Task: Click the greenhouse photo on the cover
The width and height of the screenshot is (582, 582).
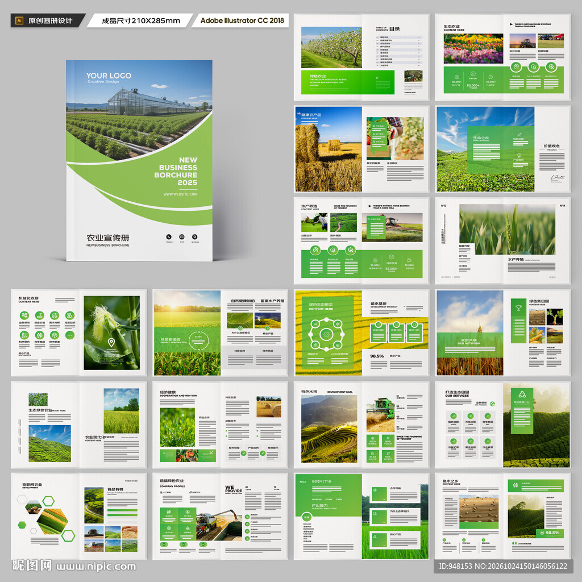Action: (x=139, y=111)
